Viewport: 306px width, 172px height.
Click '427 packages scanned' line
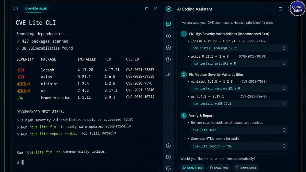[45, 41]
